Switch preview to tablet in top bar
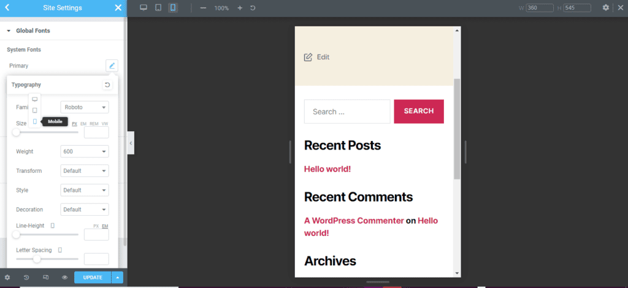 click(x=158, y=7)
